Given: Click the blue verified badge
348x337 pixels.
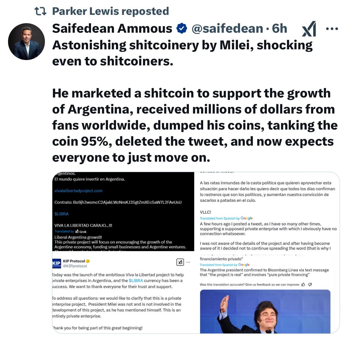Looking at the screenshot, I should pyautogui.click(x=181, y=28).
